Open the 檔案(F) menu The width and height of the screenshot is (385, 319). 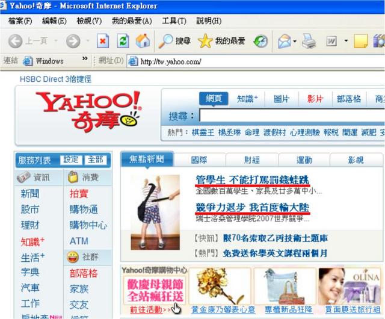click(20, 21)
